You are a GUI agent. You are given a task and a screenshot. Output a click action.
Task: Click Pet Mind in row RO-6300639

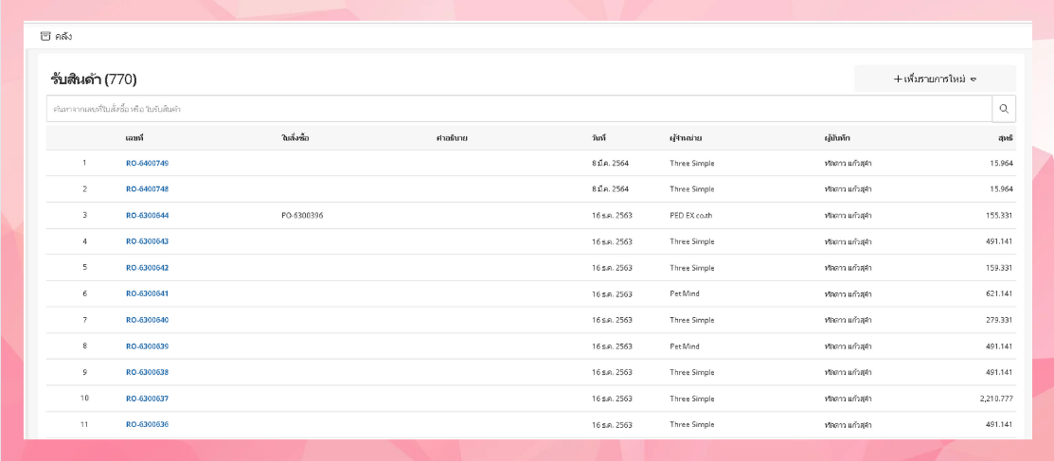pos(685,346)
